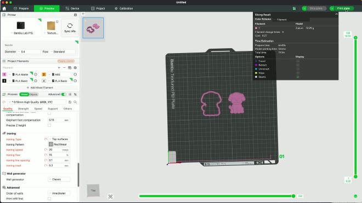Viewport: 362px width, 203px height.
Task: Search process settings with magnifier icon
Action: 75,102
